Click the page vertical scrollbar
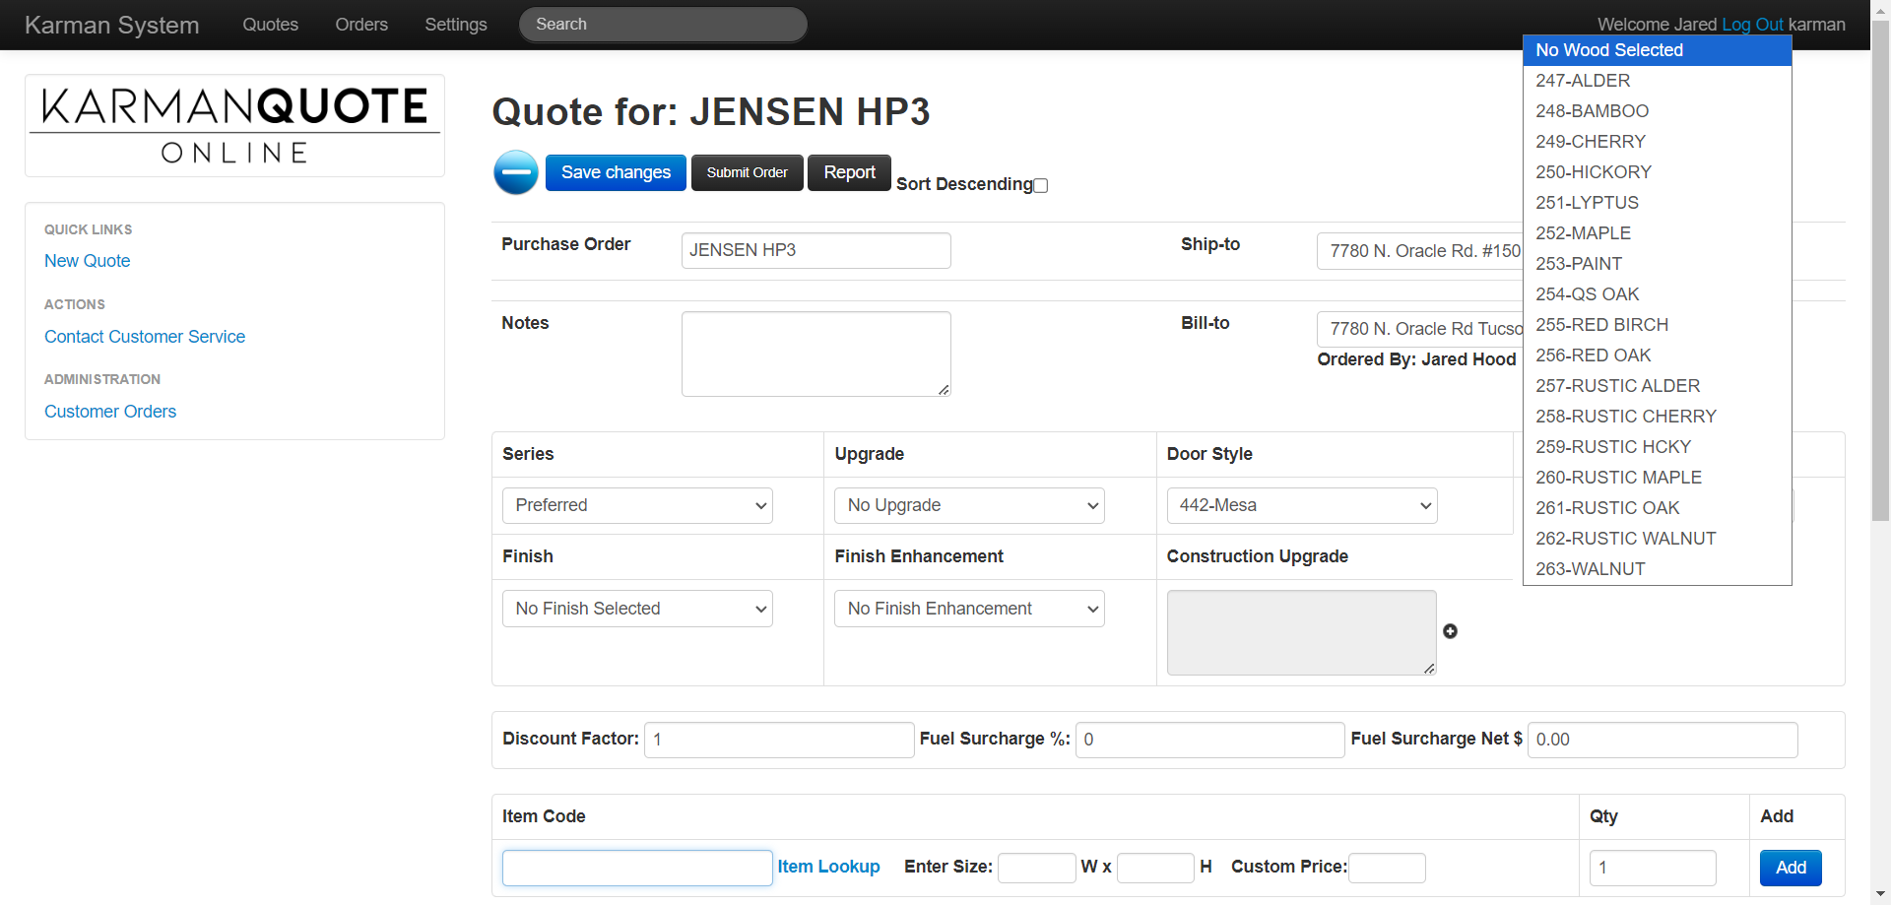Viewport: 1891px width, 905px height. point(1880,271)
